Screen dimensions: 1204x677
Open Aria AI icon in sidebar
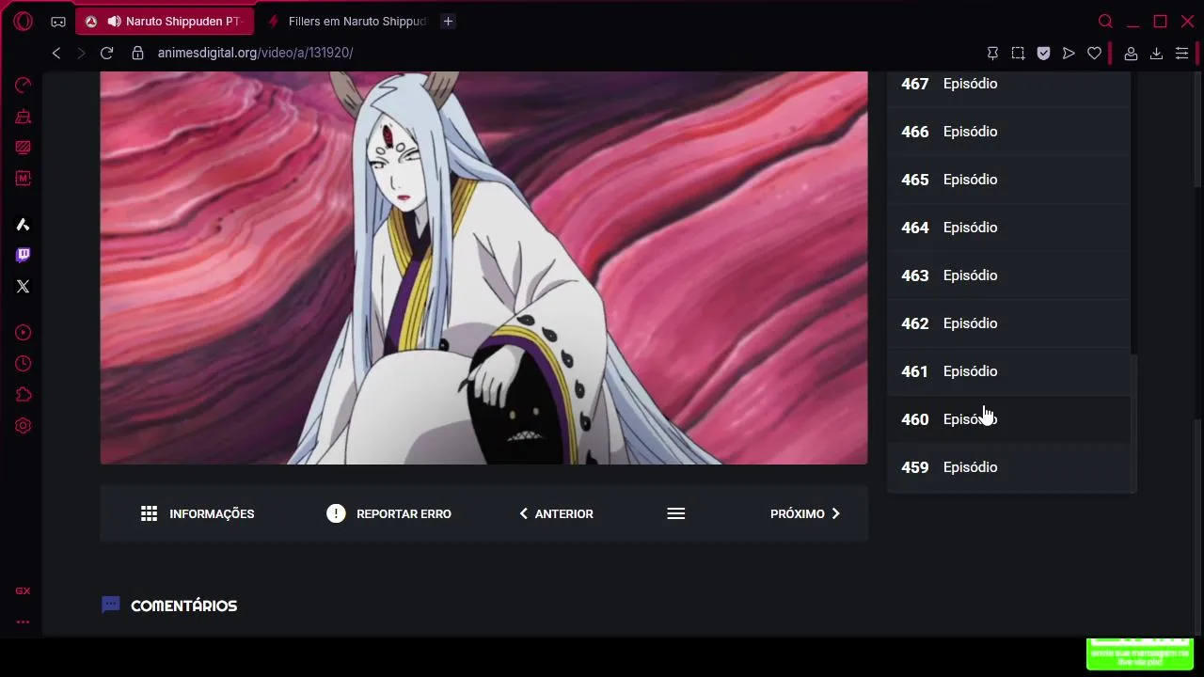pos(24,225)
